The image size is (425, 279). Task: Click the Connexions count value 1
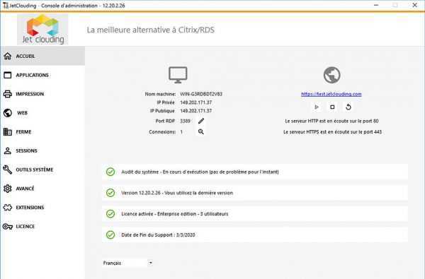tap(181, 132)
